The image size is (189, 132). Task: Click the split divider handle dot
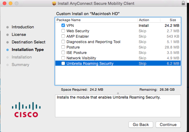pyautogui.click(x=118, y=93)
